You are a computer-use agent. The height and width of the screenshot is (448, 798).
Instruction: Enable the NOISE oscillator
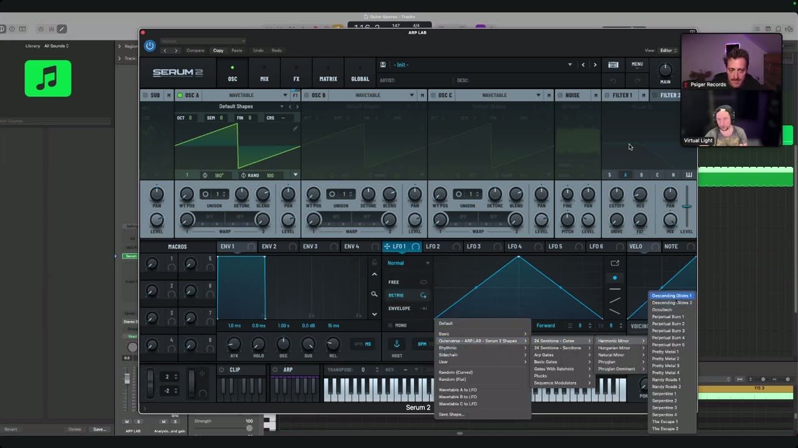(x=559, y=95)
